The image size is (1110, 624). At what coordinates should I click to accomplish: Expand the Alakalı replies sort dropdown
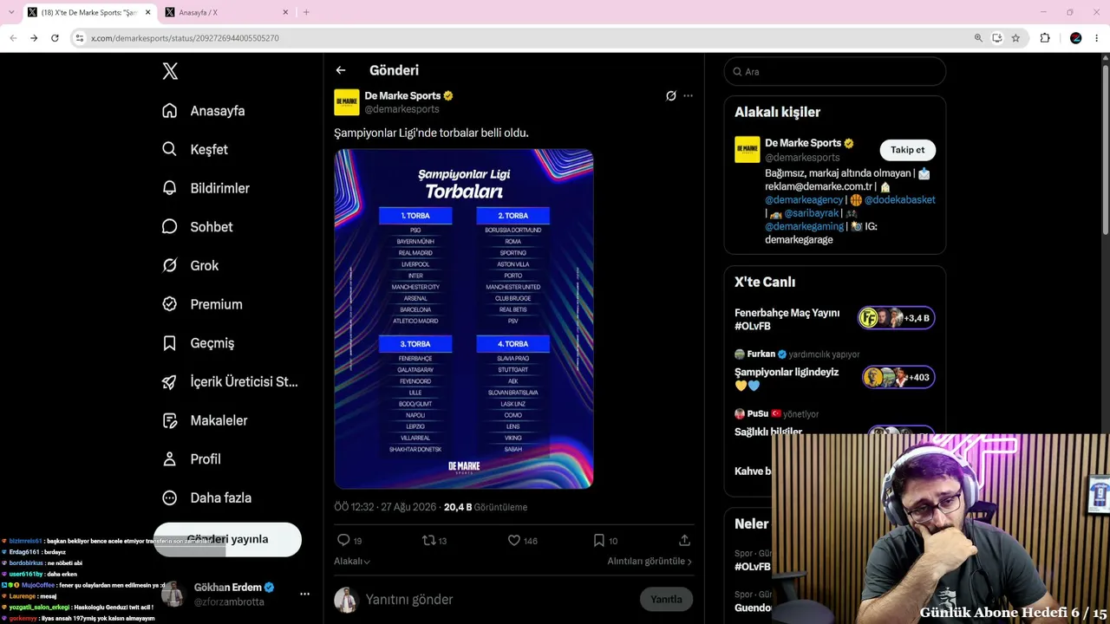[x=352, y=562]
